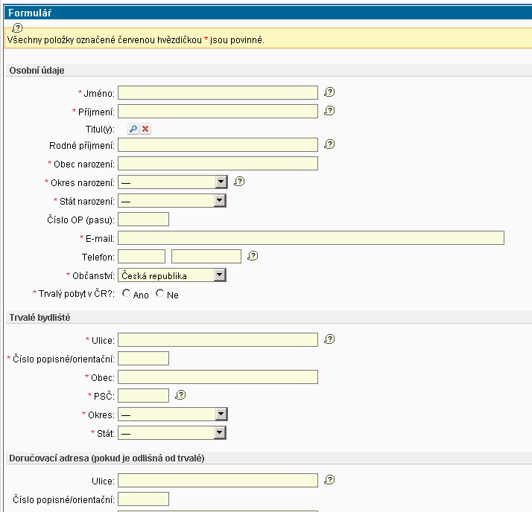Click the red X to clear Titul
The width and height of the screenshot is (532, 512).
145,129
